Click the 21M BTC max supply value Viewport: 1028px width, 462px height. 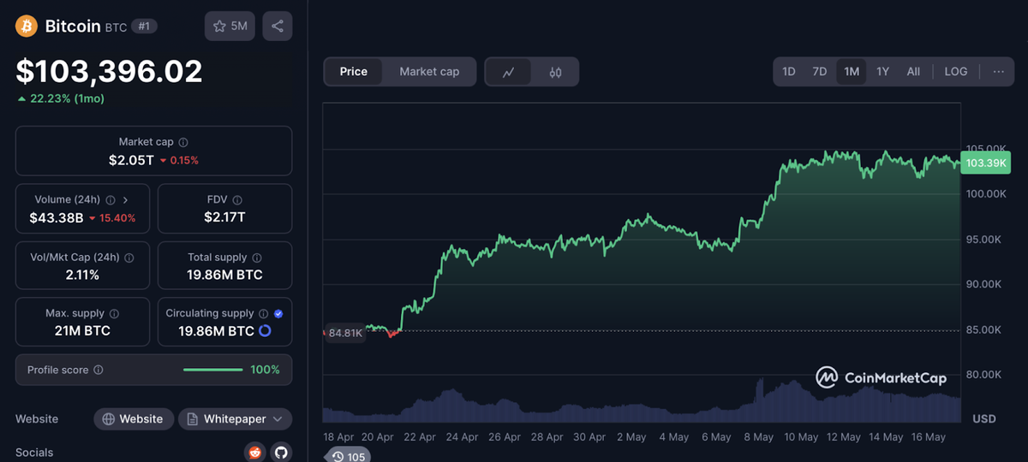(x=82, y=331)
